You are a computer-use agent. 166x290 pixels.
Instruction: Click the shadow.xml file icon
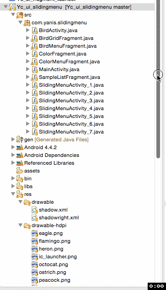click(34, 210)
